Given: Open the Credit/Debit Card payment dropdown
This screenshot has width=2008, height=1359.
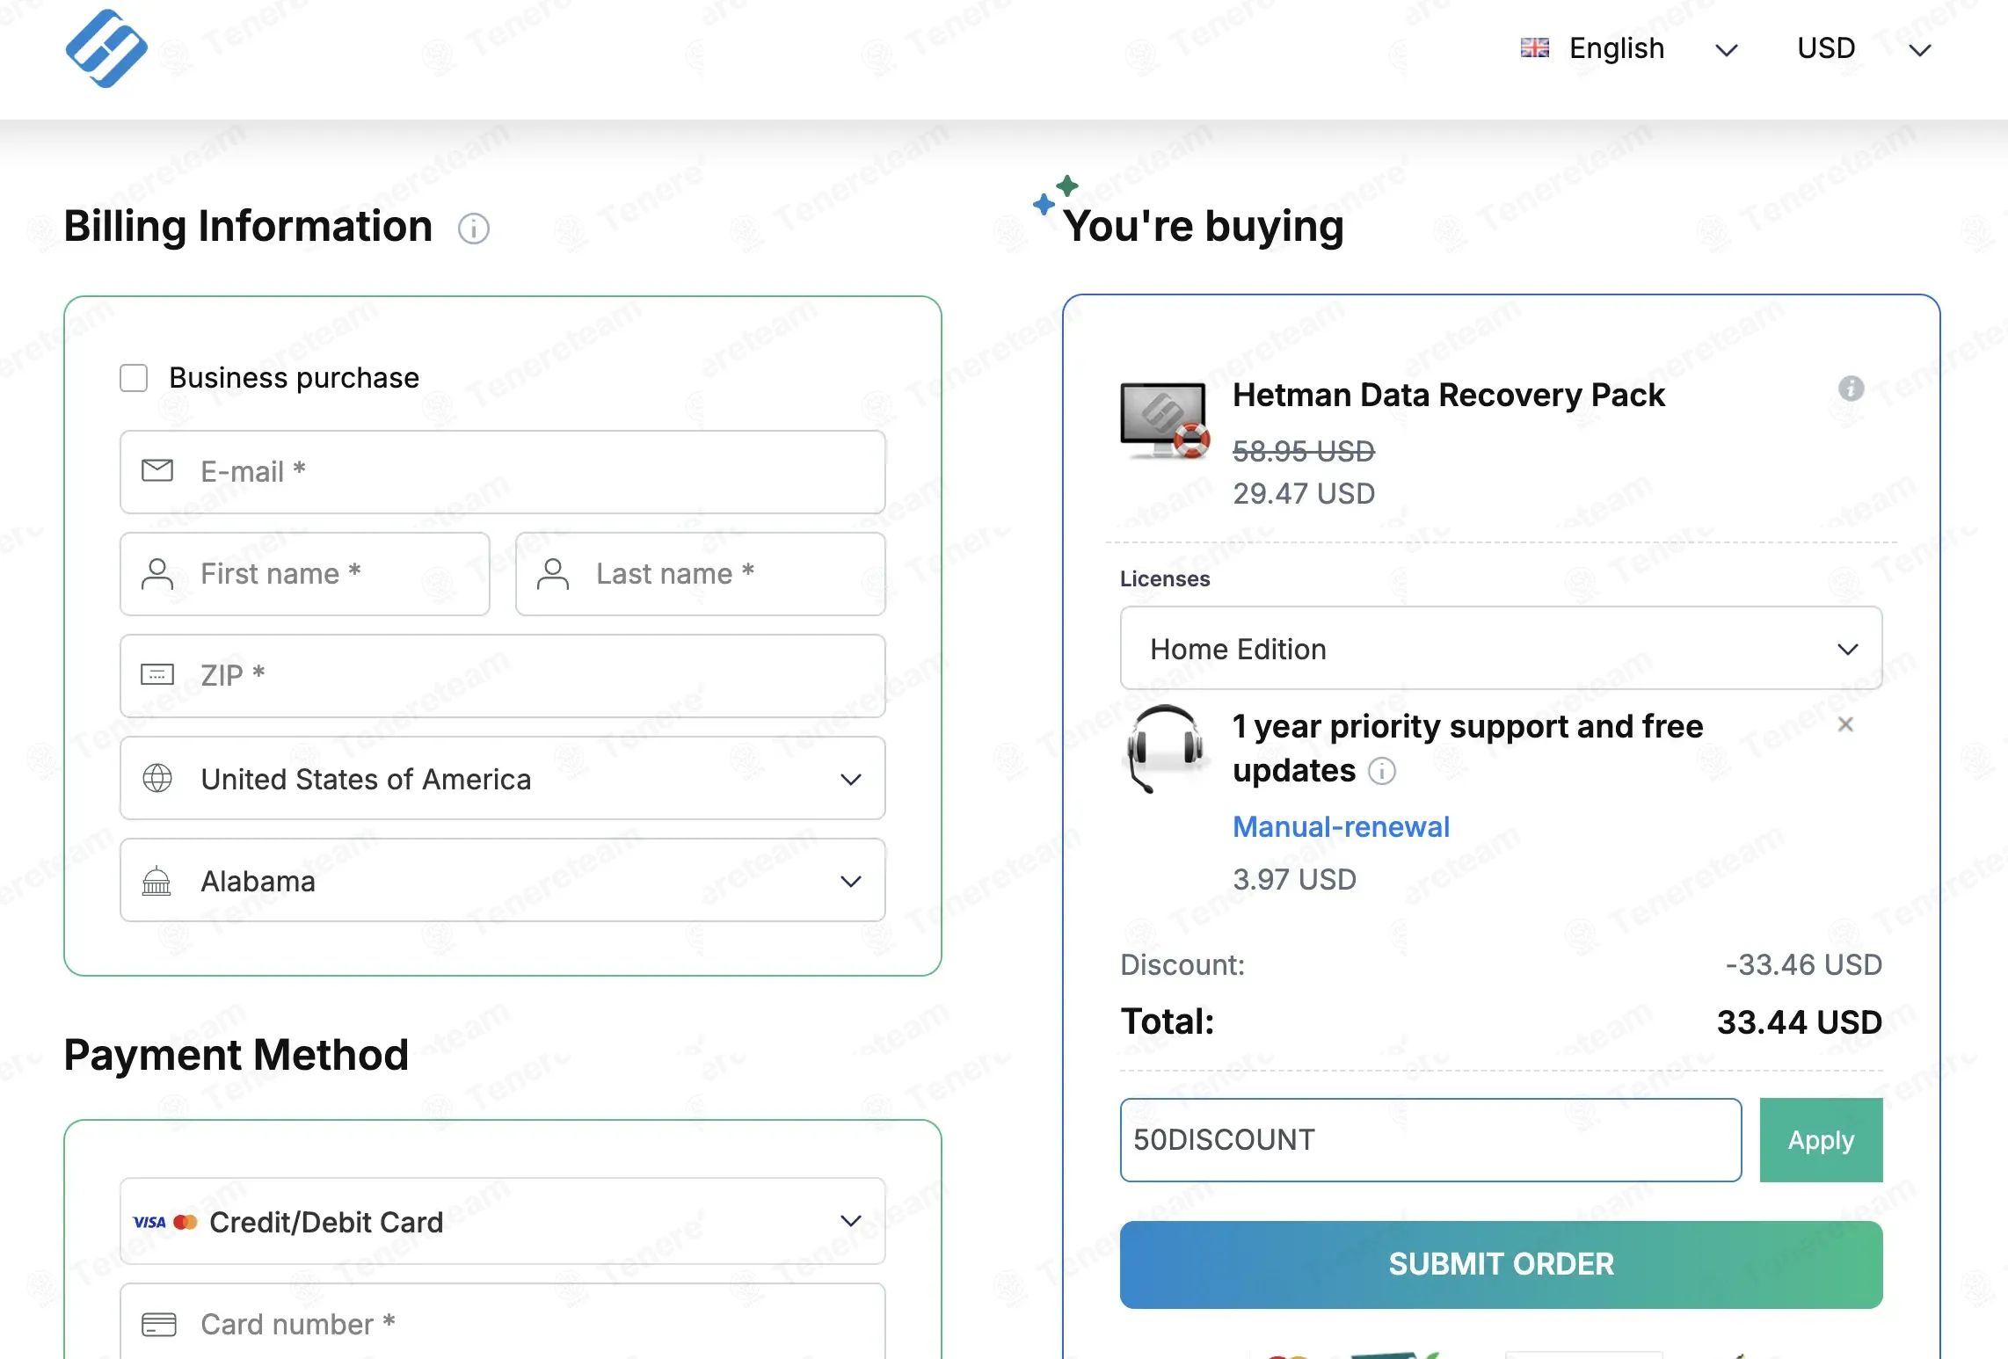Looking at the screenshot, I should click(x=503, y=1222).
